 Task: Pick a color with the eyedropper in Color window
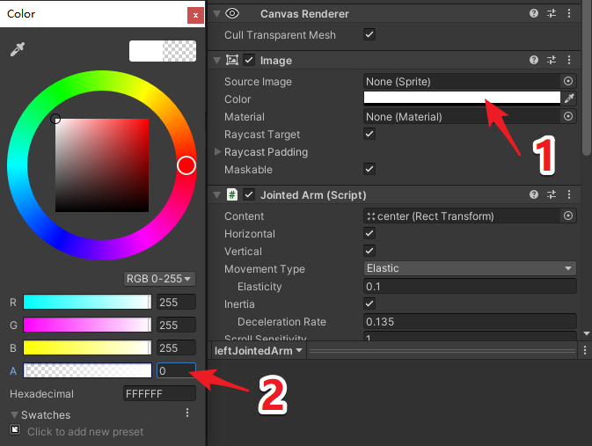[x=18, y=49]
